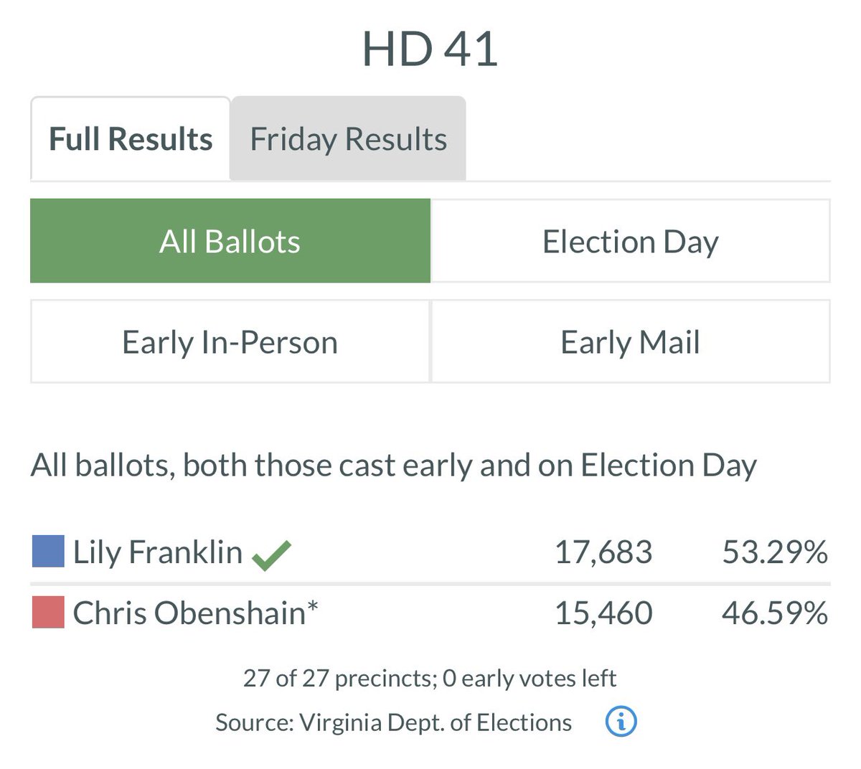Click the HD 41 heading
Image resolution: width=861 pixels, height=769 pixels.
tap(430, 49)
